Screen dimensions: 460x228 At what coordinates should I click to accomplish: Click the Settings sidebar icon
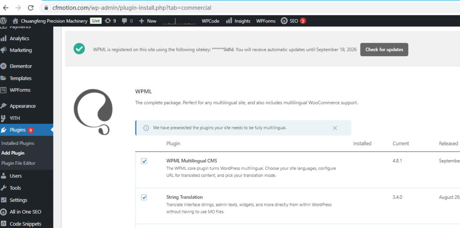pos(3,200)
